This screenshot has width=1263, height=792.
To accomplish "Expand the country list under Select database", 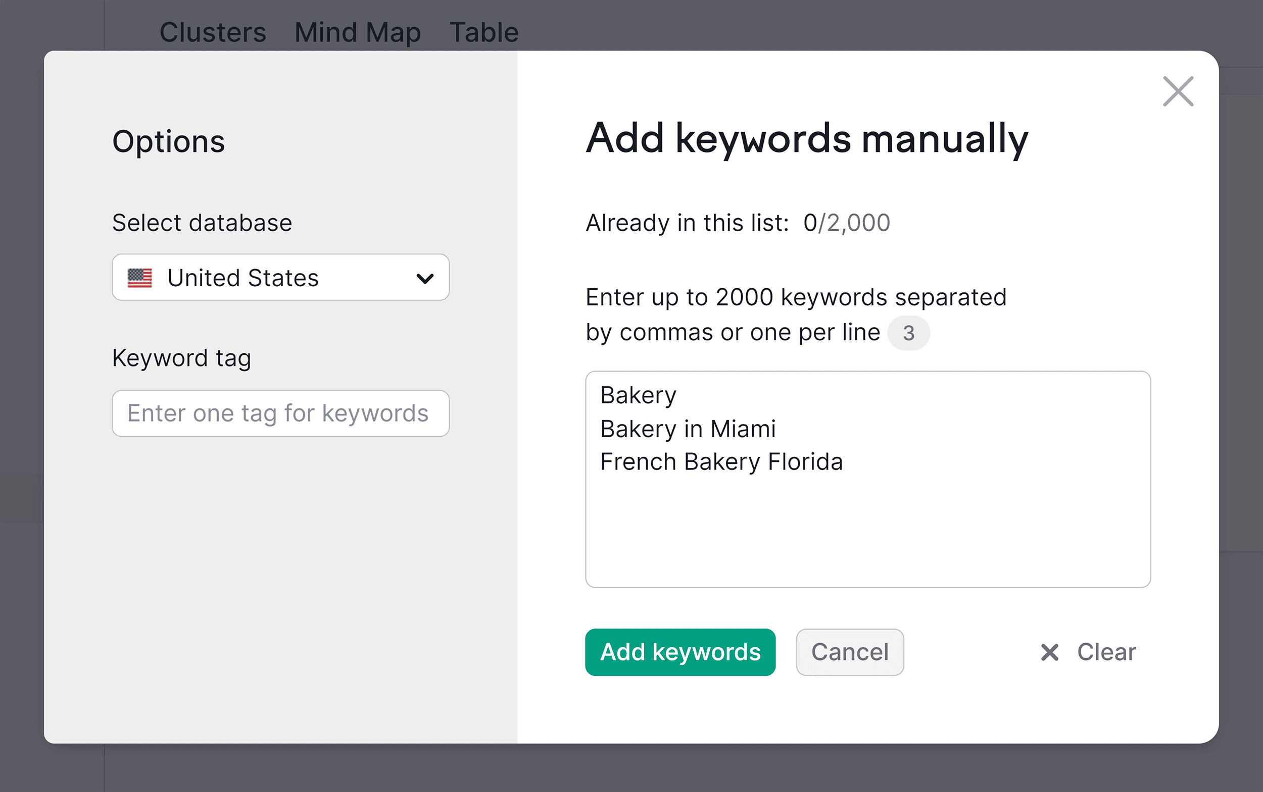I will click(x=280, y=278).
